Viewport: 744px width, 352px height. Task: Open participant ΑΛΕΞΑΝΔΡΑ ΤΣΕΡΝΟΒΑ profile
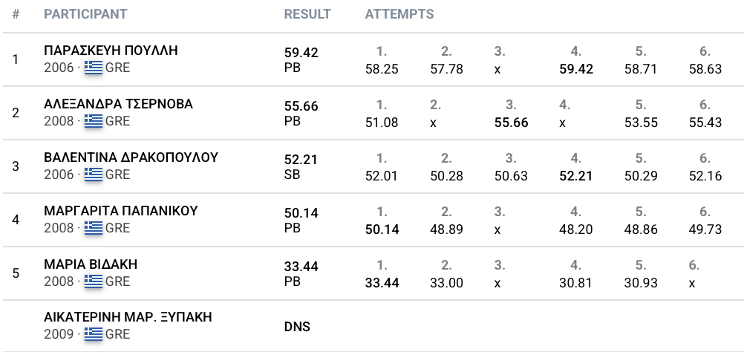(x=118, y=105)
